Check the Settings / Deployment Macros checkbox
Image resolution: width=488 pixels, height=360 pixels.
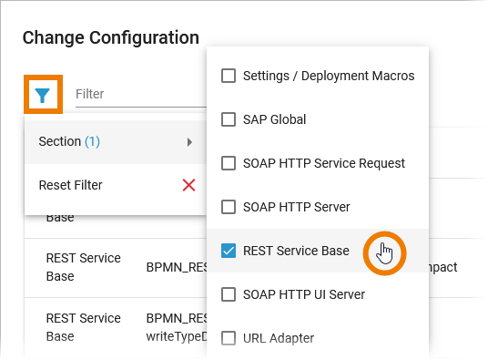[229, 76]
